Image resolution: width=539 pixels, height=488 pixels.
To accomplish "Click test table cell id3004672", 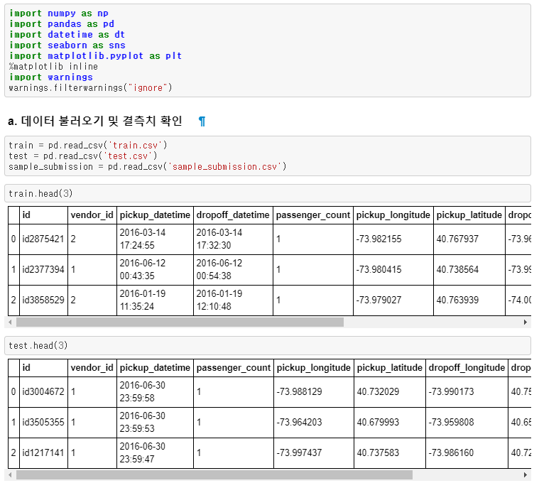I will coord(43,391).
